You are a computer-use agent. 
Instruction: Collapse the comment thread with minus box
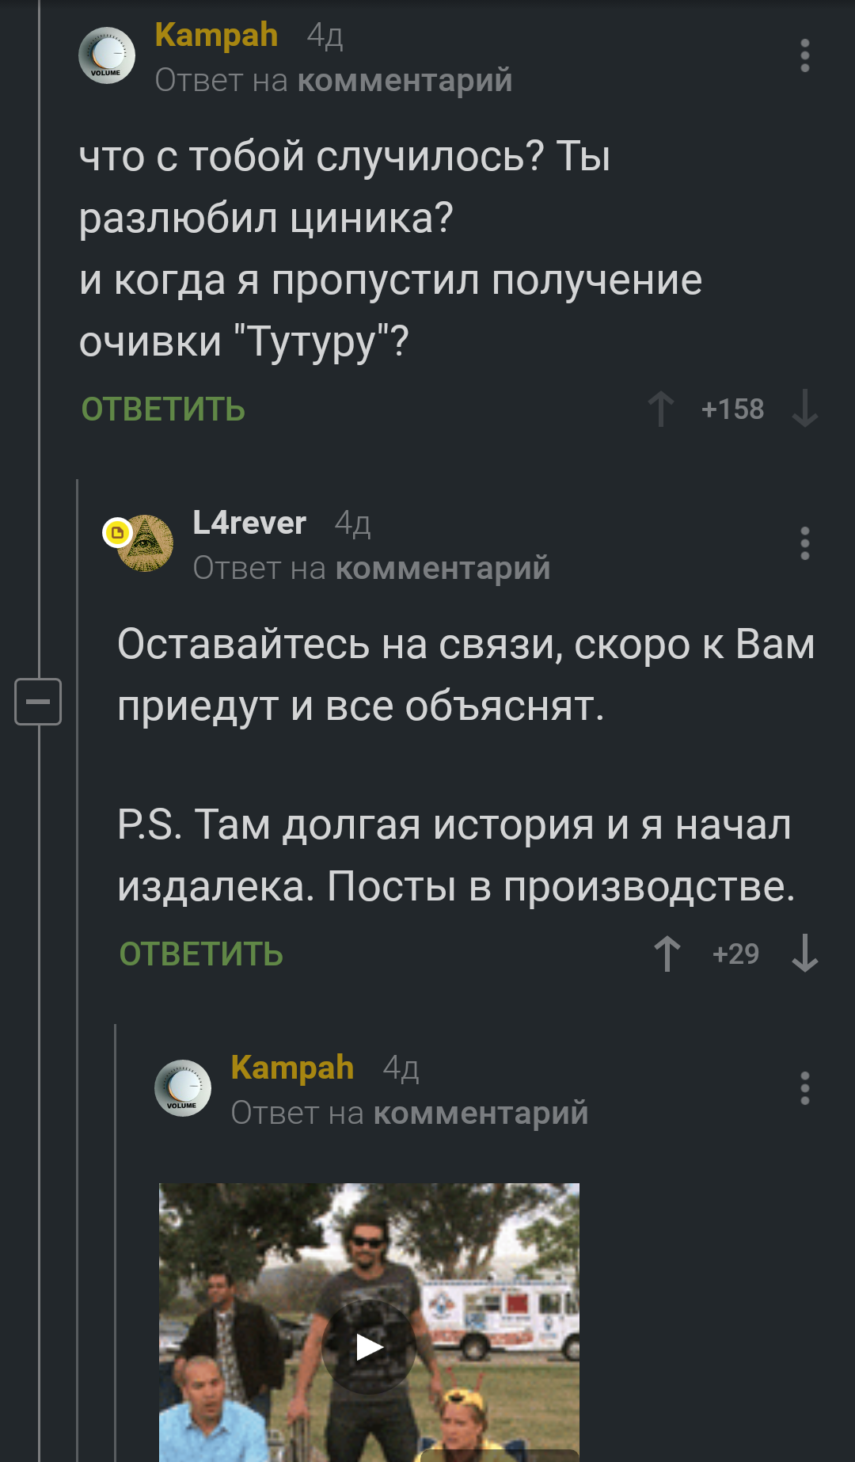coord(38,702)
